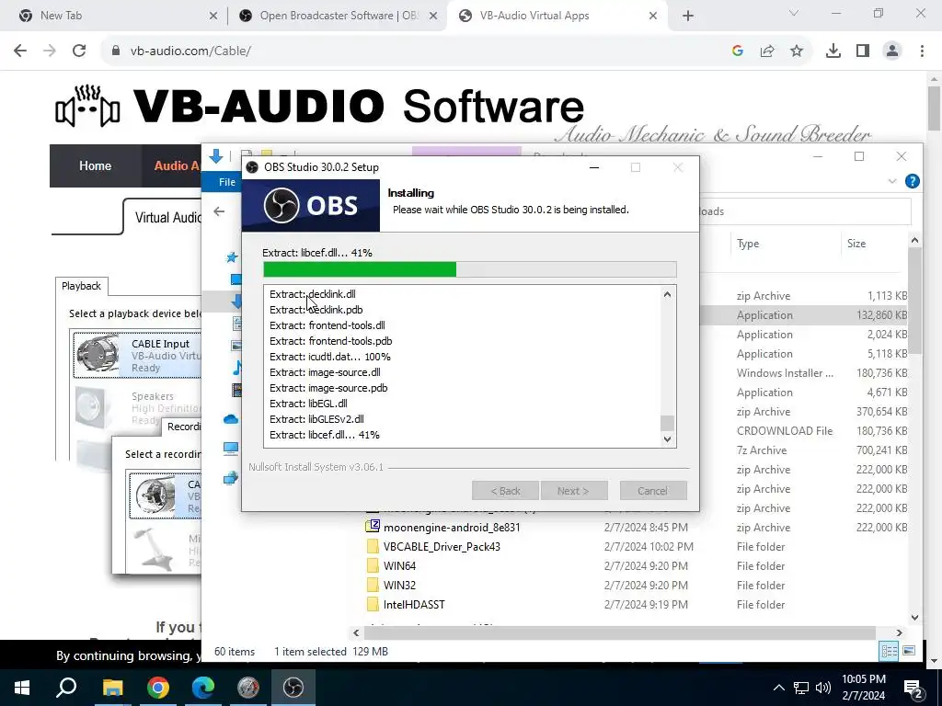Open Chrome side panel icon
The height and width of the screenshot is (706, 942).
pyautogui.click(x=863, y=51)
